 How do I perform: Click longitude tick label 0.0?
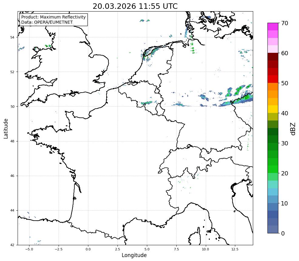tap(88, 249)
